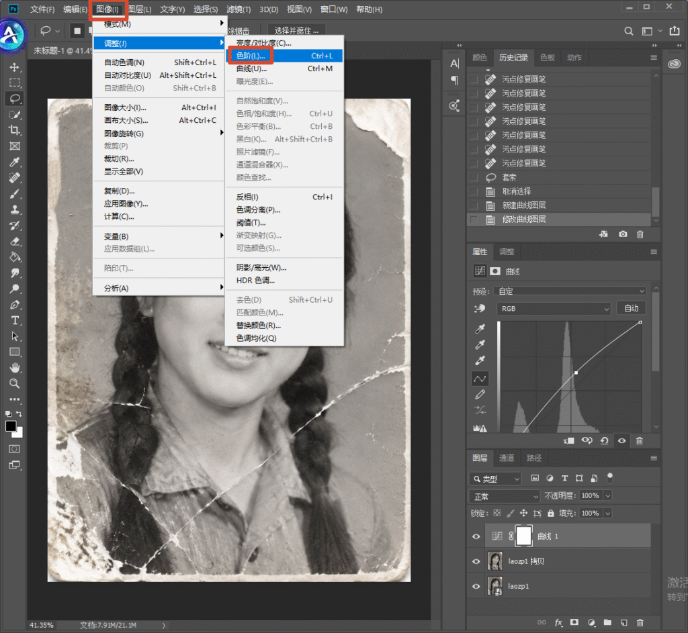Select the Crop tool
The height and width of the screenshot is (633, 688).
15,130
